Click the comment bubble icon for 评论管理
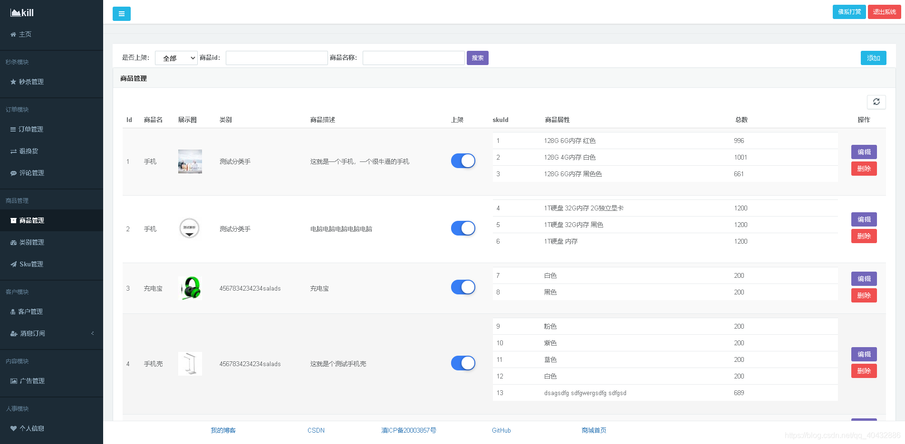Viewport: 905px width, 444px height. point(13,173)
